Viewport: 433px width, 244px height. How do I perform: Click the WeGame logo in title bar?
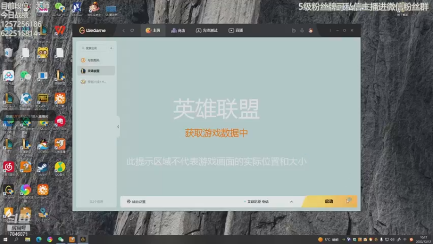tap(93, 30)
